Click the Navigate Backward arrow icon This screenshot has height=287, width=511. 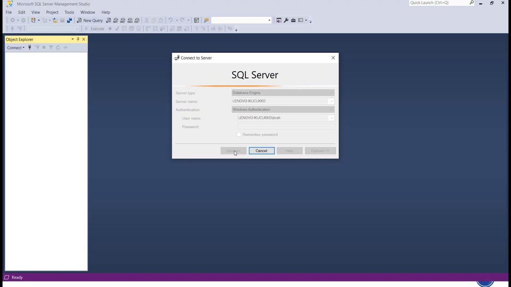coord(12,20)
